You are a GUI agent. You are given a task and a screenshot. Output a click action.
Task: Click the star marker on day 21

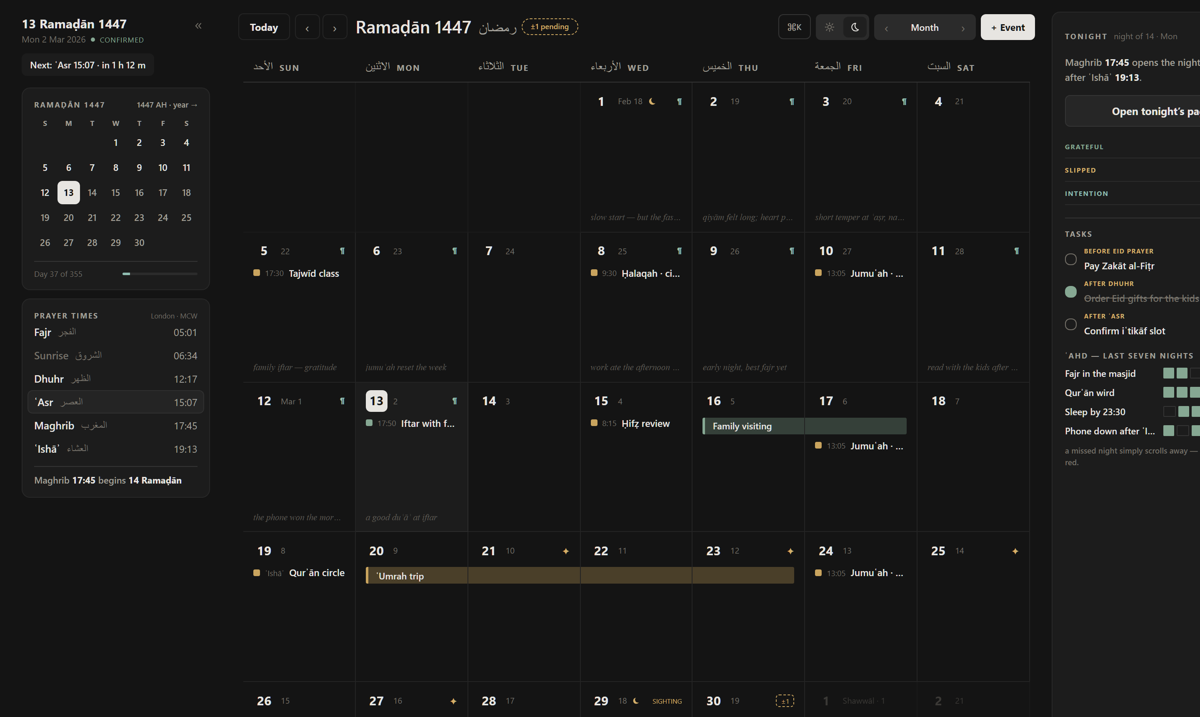[x=565, y=551]
